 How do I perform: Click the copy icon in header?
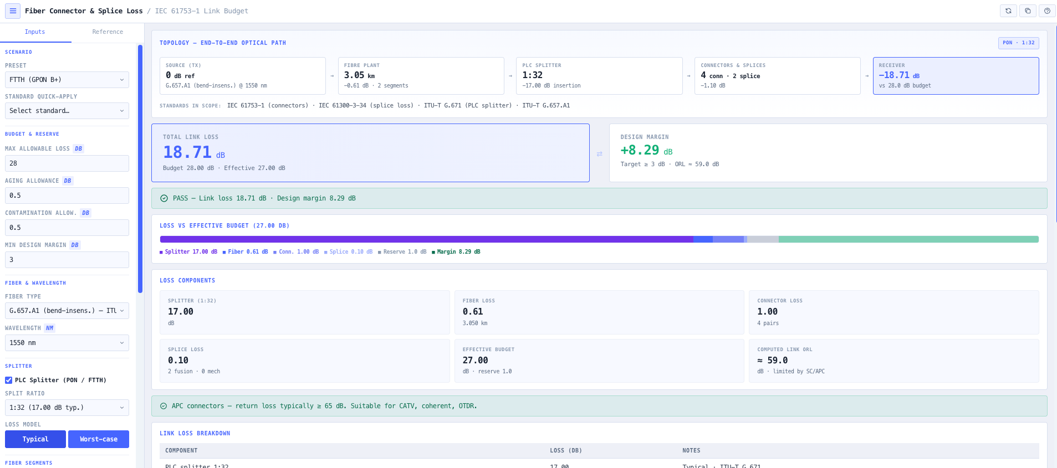coord(1028,11)
